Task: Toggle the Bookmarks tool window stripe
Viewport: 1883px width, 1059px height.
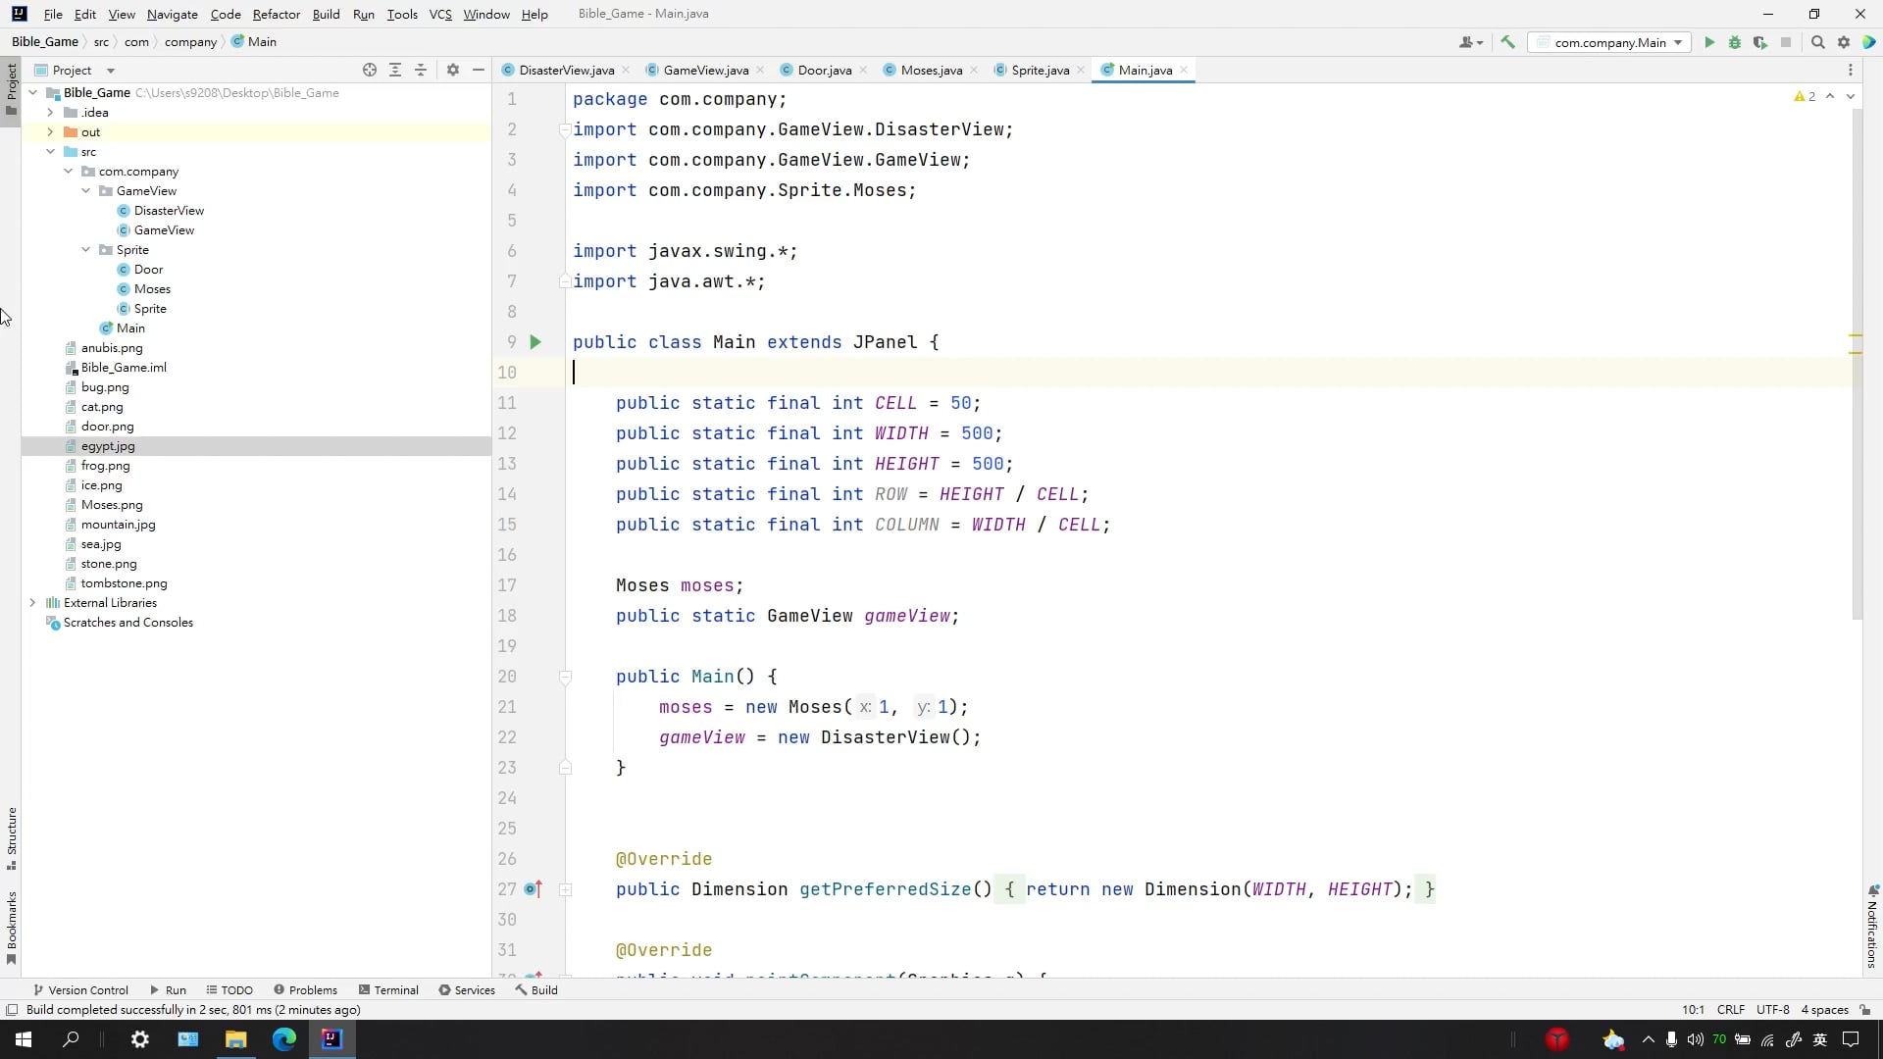Action: click(x=11, y=927)
